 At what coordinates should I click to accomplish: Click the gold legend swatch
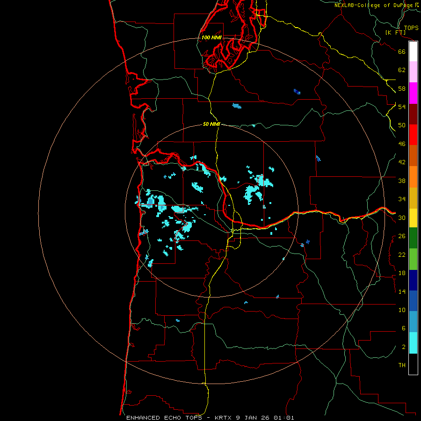[x=413, y=198]
